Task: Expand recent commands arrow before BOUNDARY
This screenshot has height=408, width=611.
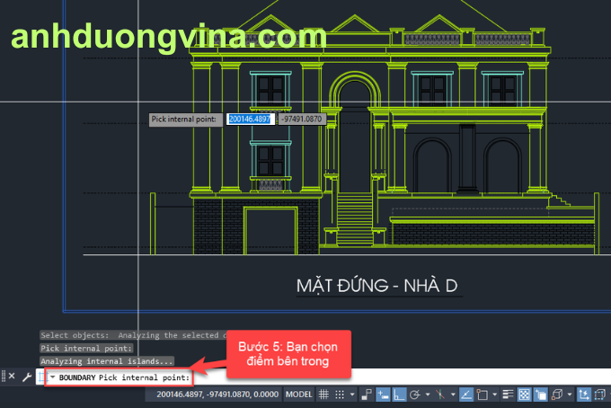Action: point(52,377)
